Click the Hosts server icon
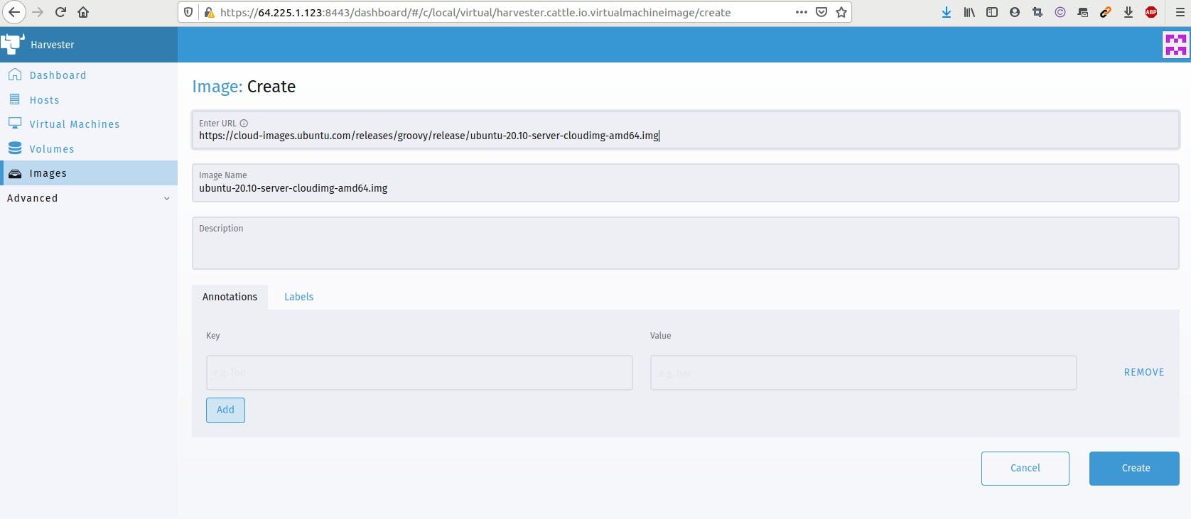Image resolution: width=1191 pixels, height=519 pixels. point(14,99)
